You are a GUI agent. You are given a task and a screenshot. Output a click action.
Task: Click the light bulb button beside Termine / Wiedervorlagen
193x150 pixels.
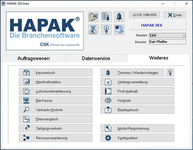(170, 73)
